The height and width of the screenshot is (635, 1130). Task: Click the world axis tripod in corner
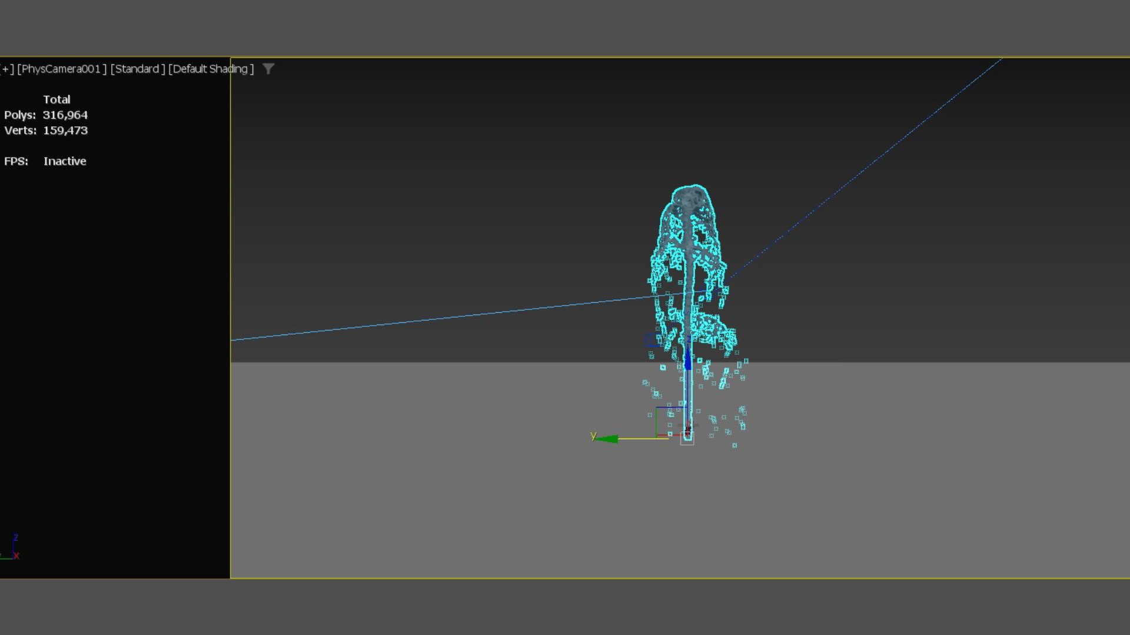12,548
